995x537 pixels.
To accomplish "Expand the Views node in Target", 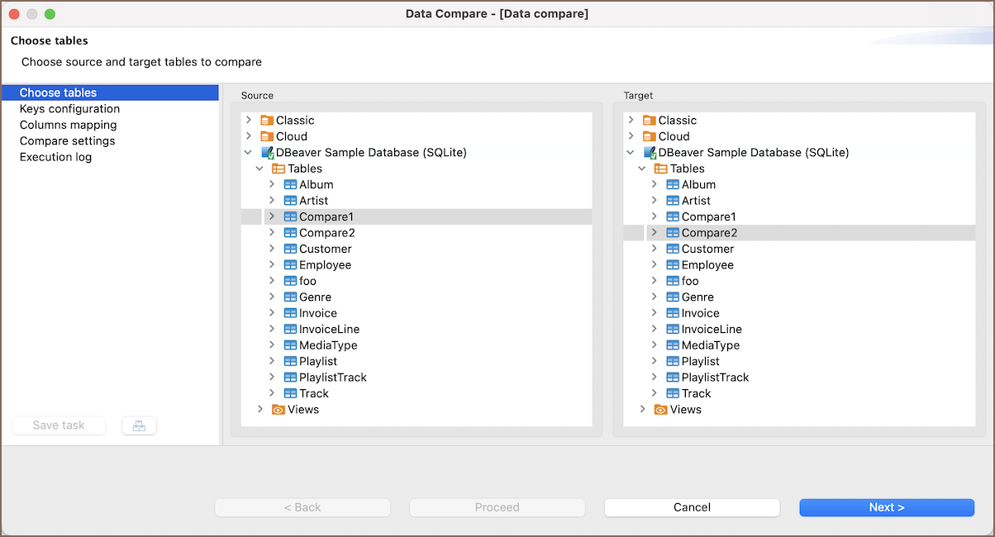I will [x=642, y=410].
